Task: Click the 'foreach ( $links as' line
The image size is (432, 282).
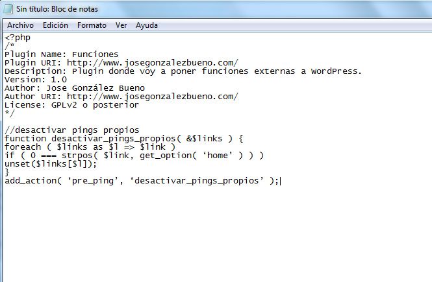Action: [x=90, y=147]
